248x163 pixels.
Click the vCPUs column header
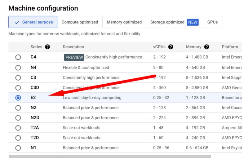159,47
